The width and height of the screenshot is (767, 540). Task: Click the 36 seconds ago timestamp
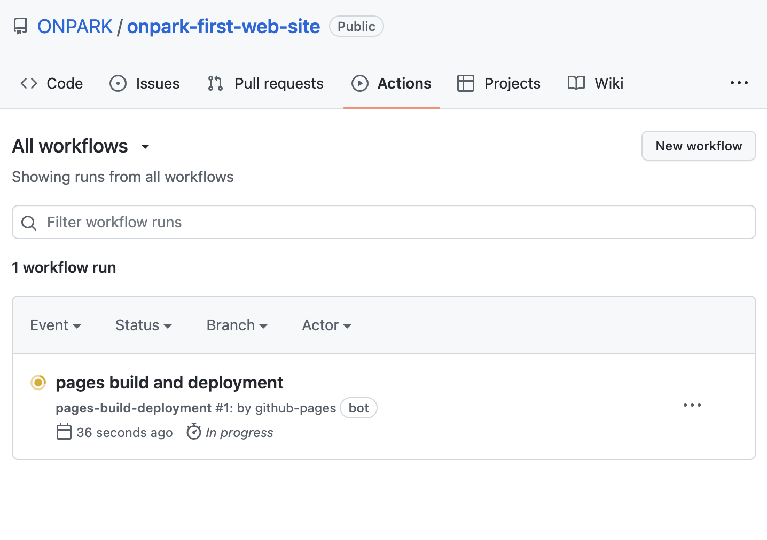[x=124, y=433]
